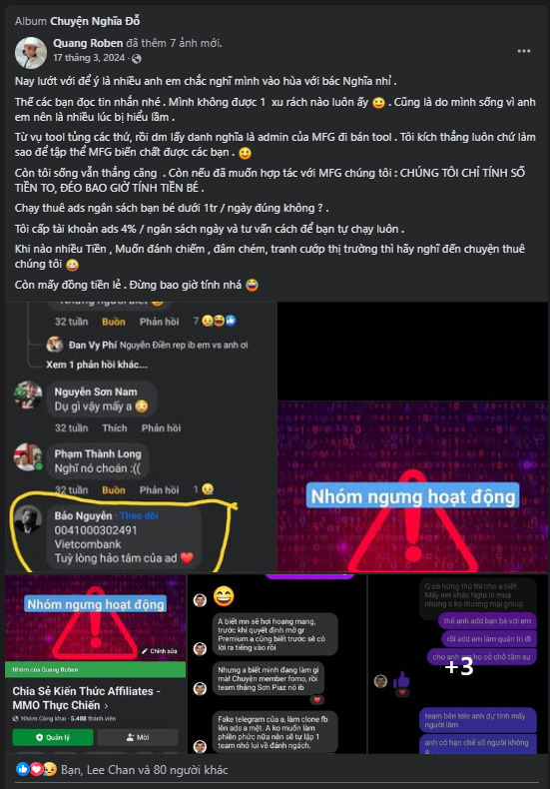
Task: Open the chat messages screenshot photo
Action: click(x=277, y=664)
